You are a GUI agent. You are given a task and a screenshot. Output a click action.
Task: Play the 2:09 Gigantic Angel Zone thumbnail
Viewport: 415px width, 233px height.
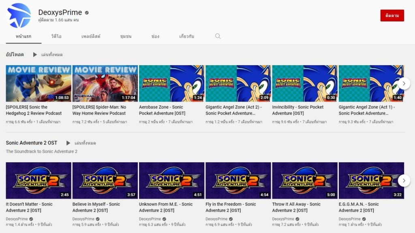pos(238,83)
